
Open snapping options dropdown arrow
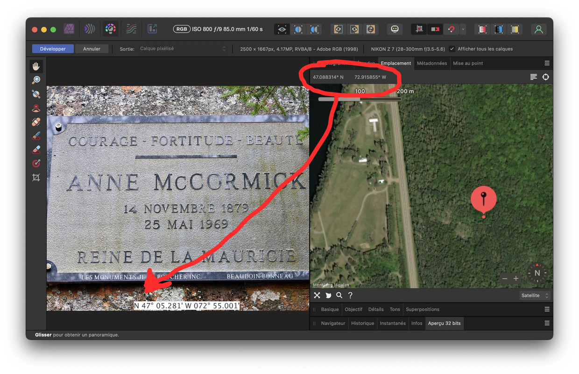click(x=463, y=29)
